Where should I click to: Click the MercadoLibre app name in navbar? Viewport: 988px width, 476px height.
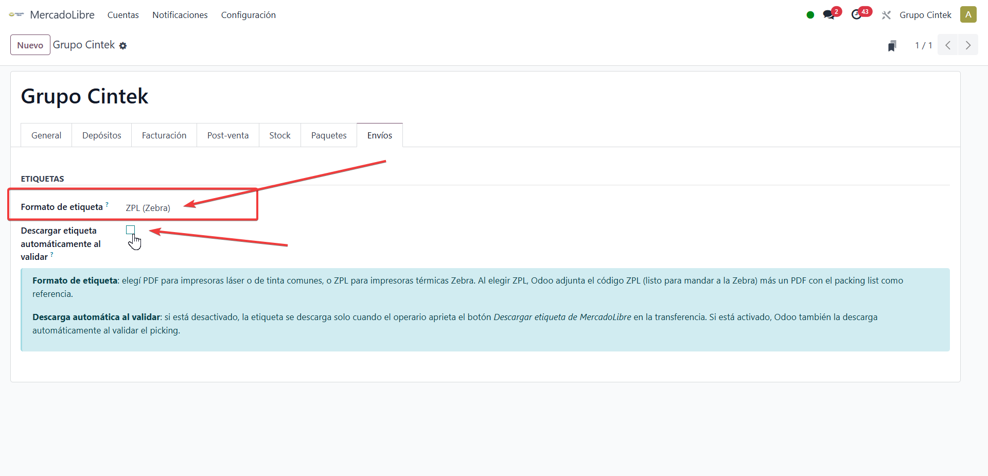[x=62, y=15]
